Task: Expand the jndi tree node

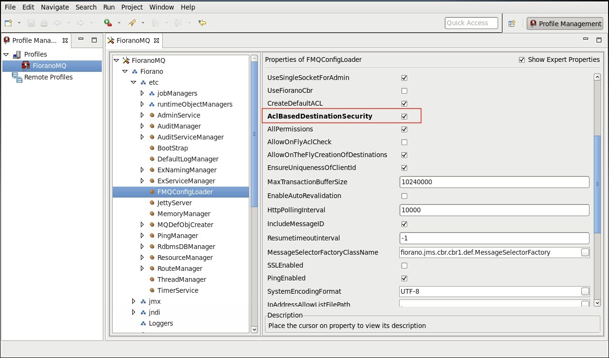Action: point(134,312)
